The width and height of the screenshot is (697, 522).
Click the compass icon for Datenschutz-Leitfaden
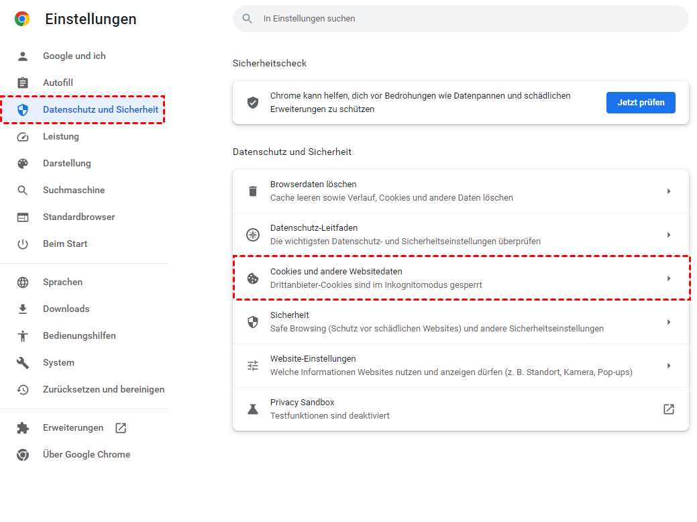click(253, 235)
